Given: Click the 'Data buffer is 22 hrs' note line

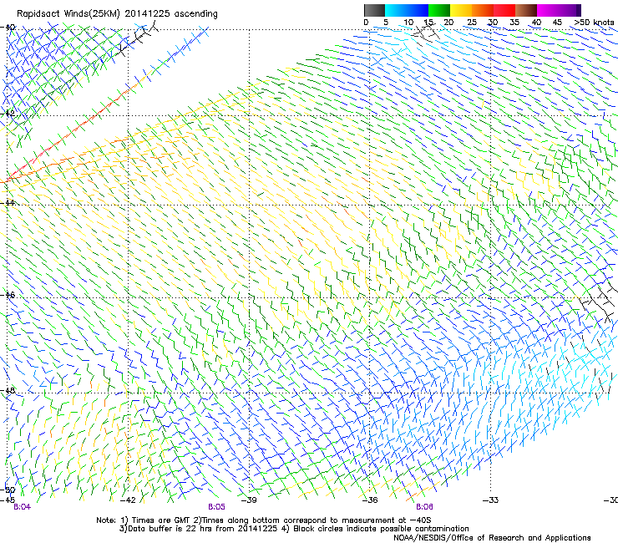Looking at the screenshot, I should (294, 529).
